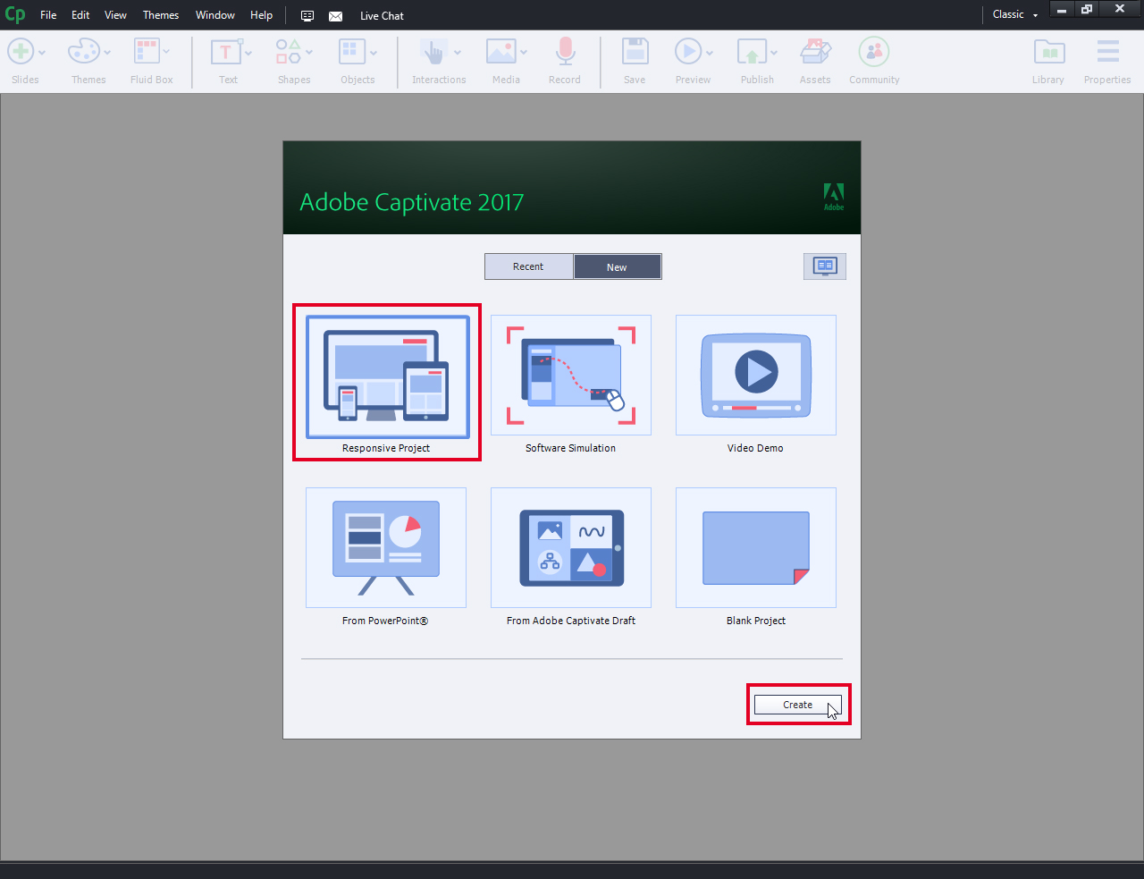The width and height of the screenshot is (1144, 879).
Task: Open the Themes menu in the menu bar
Action: coord(161,15)
